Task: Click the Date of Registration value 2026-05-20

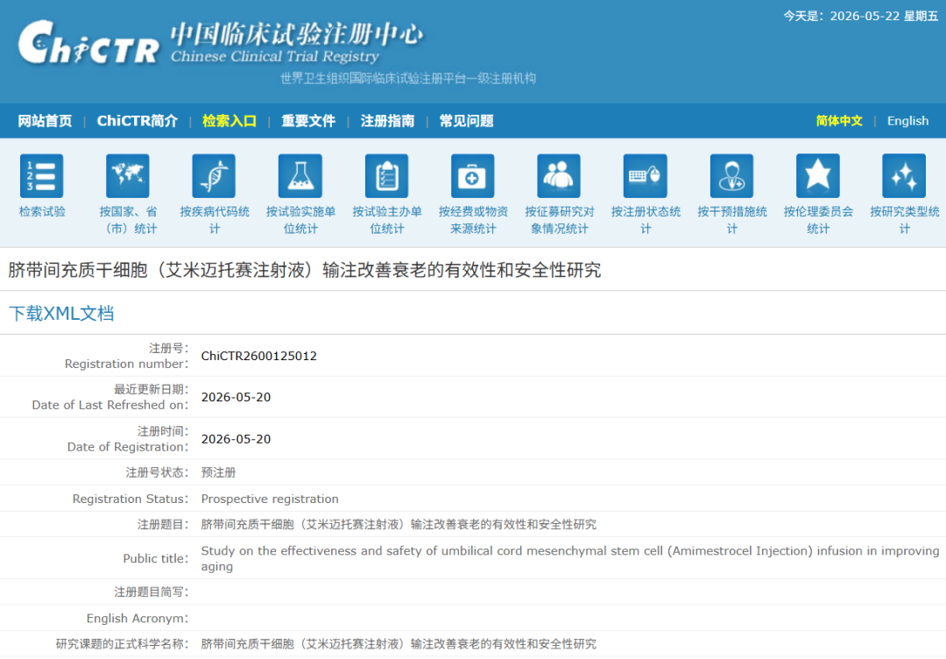Action: pos(236,439)
